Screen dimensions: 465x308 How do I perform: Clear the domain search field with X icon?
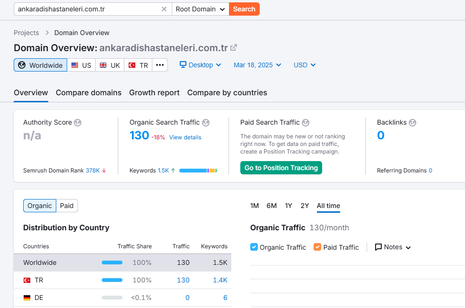coord(164,9)
